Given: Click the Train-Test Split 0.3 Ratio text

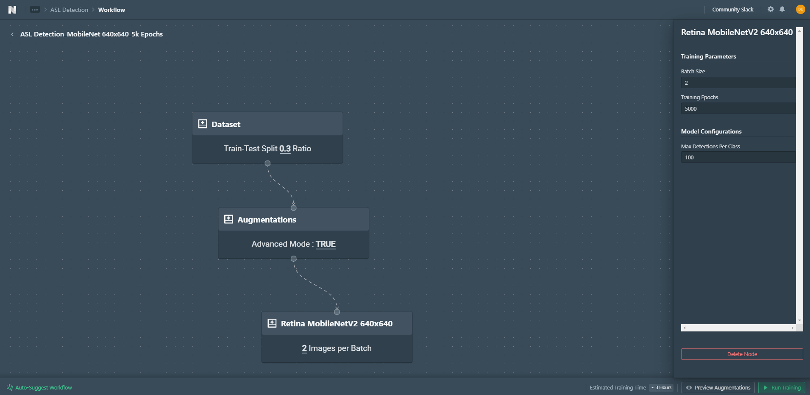Looking at the screenshot, I should [x=267, y=149].
